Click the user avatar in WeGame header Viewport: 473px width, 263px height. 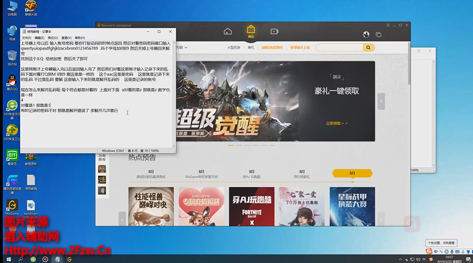[366, 34]
